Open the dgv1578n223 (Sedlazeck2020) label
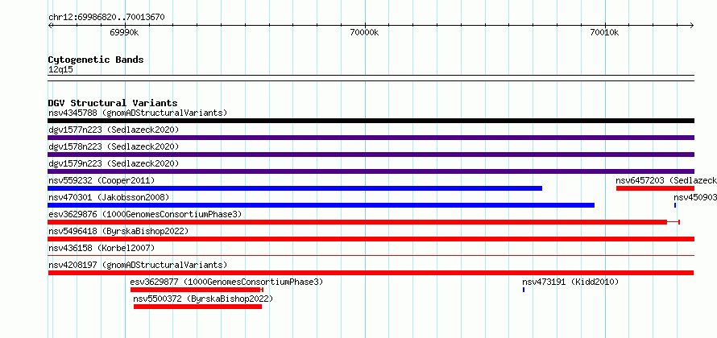This screenshot has width=717, height=338. click(114, 146)
